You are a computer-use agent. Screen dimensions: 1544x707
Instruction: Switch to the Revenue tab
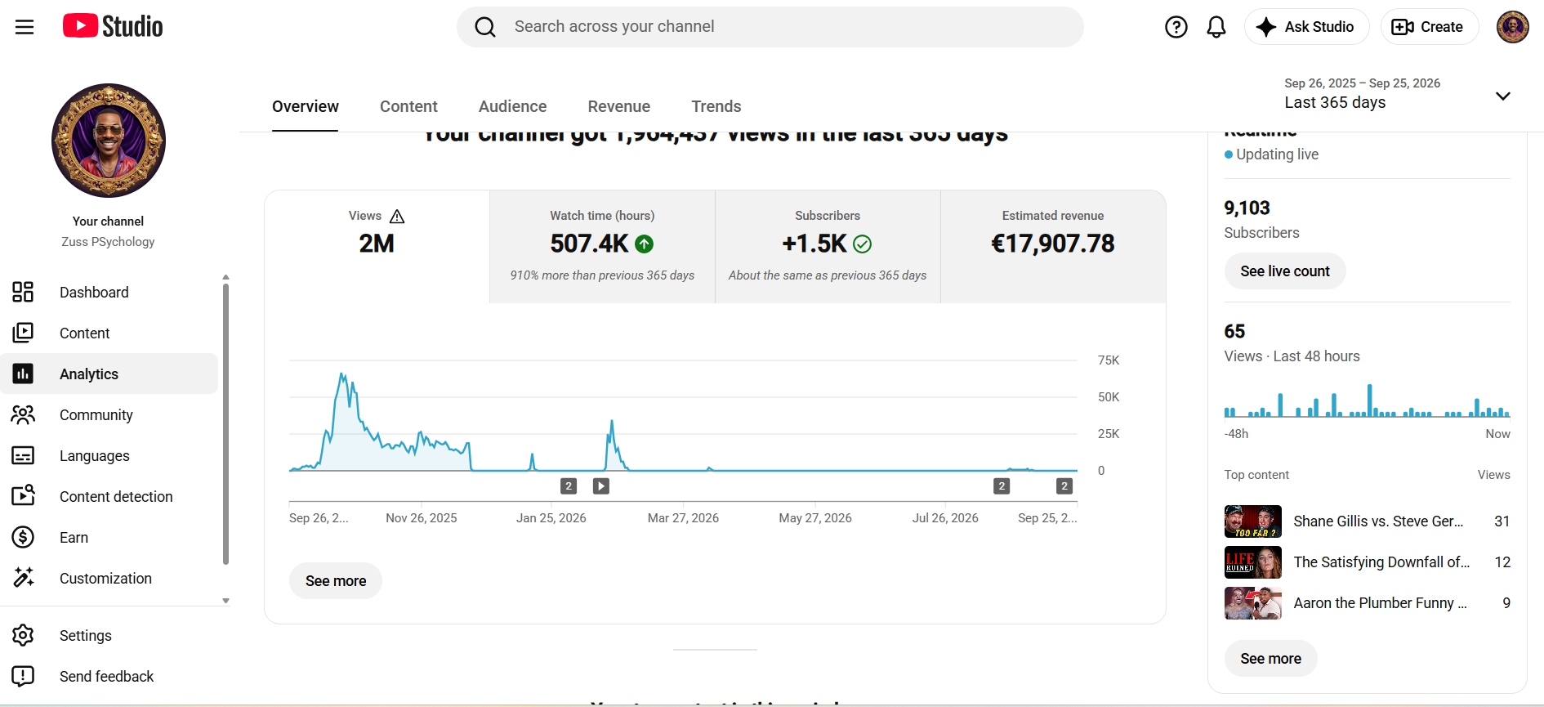pyautogui.click(x=618, y=106)
